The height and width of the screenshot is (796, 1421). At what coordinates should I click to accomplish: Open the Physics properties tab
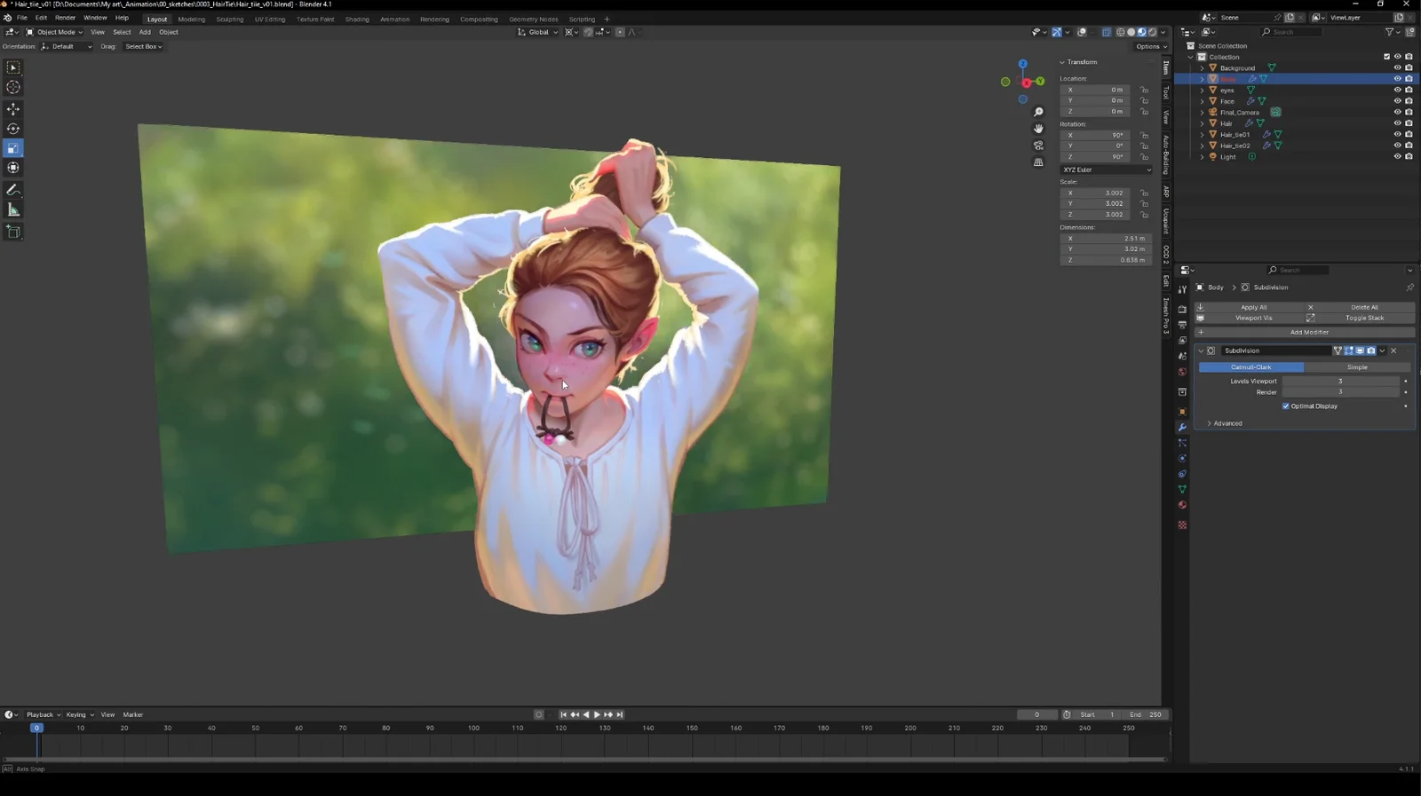click(1182, 459)
